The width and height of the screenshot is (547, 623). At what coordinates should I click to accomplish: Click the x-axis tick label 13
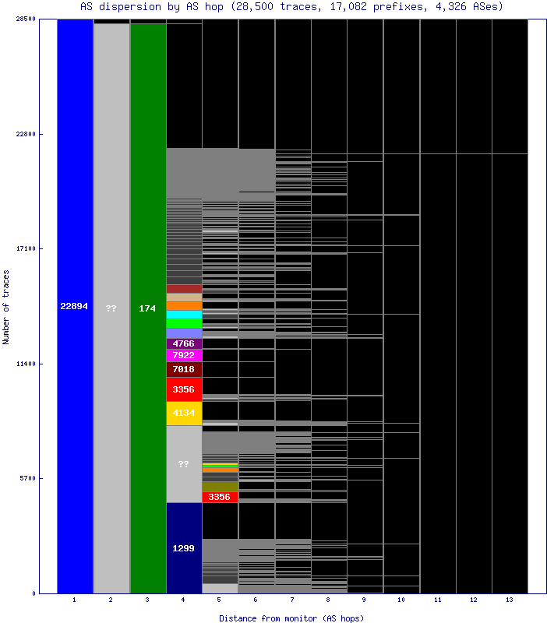(510, 600)
